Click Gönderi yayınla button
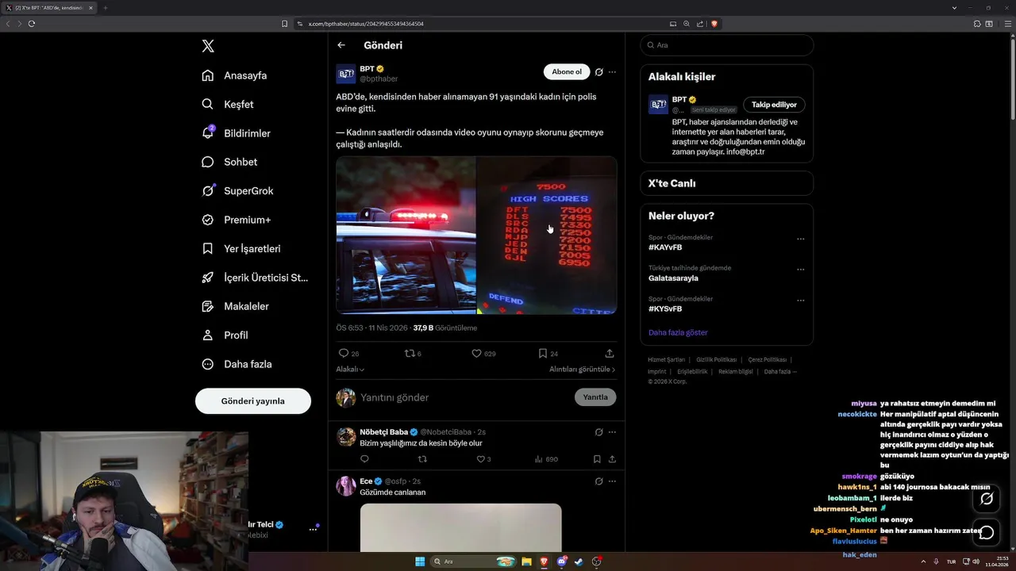Screen dimensions: 1016x571 [252, 400]
